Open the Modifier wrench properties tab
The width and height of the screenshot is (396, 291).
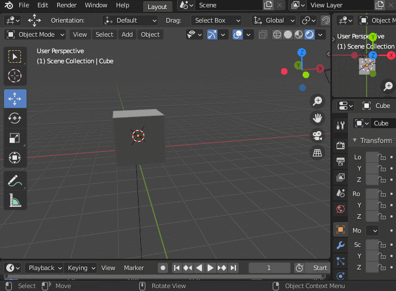point(340,245)
